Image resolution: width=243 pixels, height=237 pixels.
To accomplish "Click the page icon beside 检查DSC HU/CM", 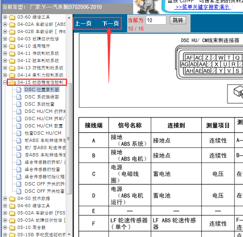I will [19, 133].
